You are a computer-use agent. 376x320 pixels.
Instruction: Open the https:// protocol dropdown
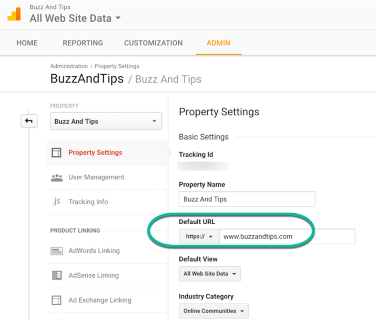[199, 237]
